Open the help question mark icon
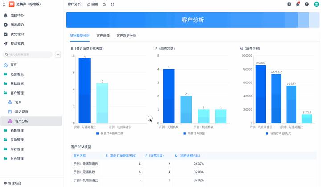Screen dimensions: 321x187 (307, 4)
